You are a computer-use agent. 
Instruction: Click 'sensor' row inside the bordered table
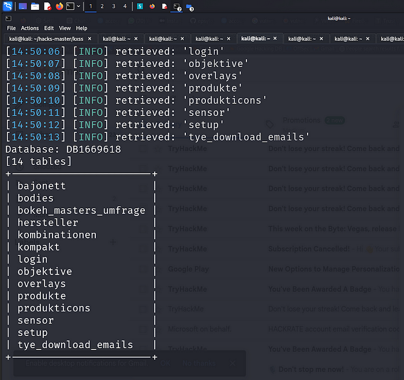[36, 321]
